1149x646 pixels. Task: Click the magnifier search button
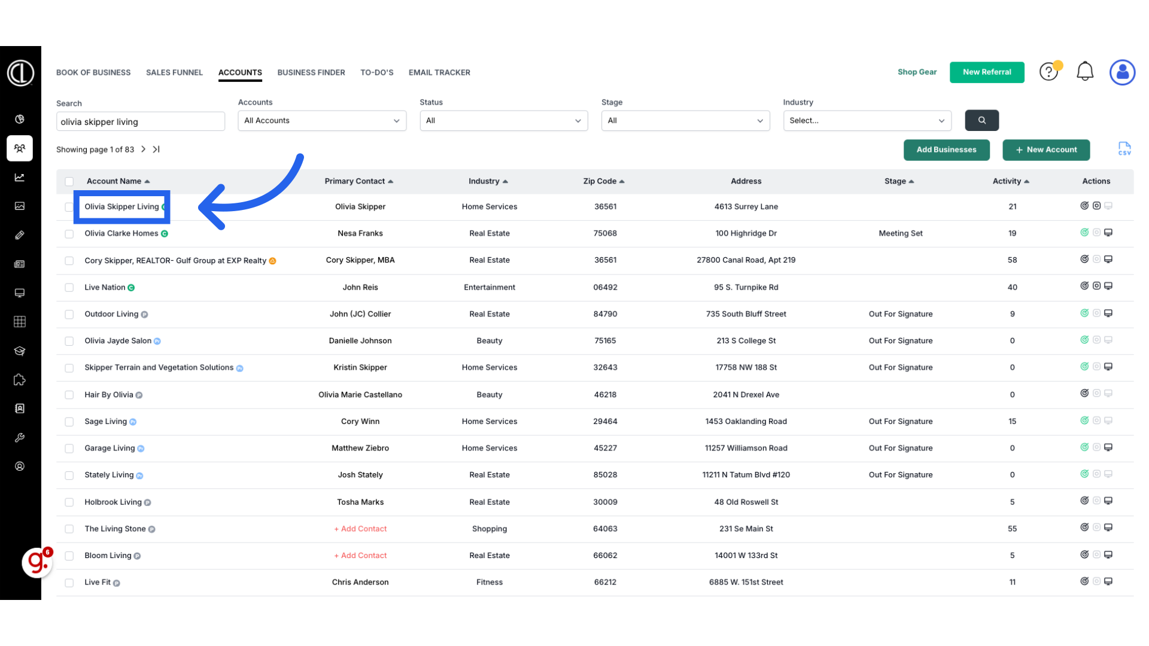click(981, 120)
